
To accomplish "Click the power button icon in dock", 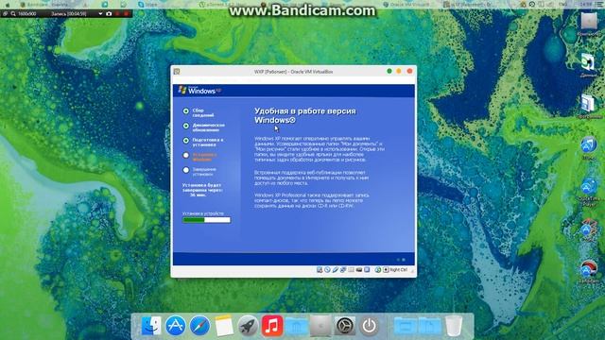I will pyautogui.click(x=370, y=326).
